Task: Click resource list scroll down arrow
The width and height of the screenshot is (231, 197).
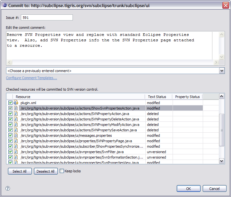Action: (x=222, y=161)
